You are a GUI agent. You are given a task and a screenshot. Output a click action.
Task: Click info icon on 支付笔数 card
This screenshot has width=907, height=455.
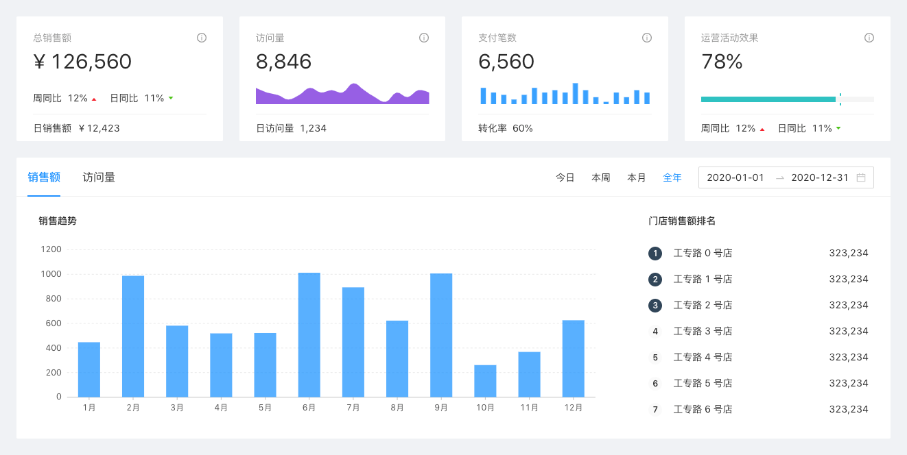point(647,38)
